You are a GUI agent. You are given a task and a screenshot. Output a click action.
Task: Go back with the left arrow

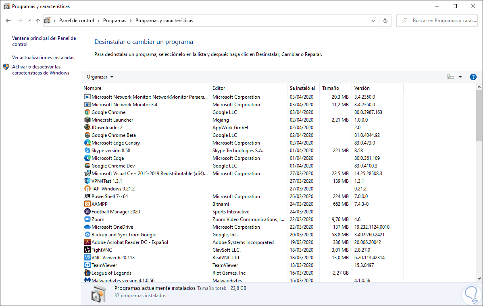[x=8, y=21]
